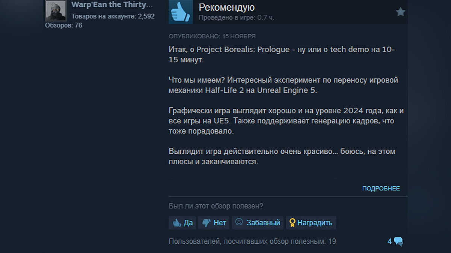Screen dimensions: 451x253
Task: Click the thumbs-up icon in Да button
Action: click(177, 223)
